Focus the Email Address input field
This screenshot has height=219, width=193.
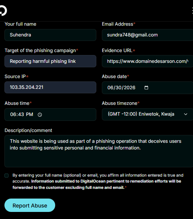[x=147, y=35]
